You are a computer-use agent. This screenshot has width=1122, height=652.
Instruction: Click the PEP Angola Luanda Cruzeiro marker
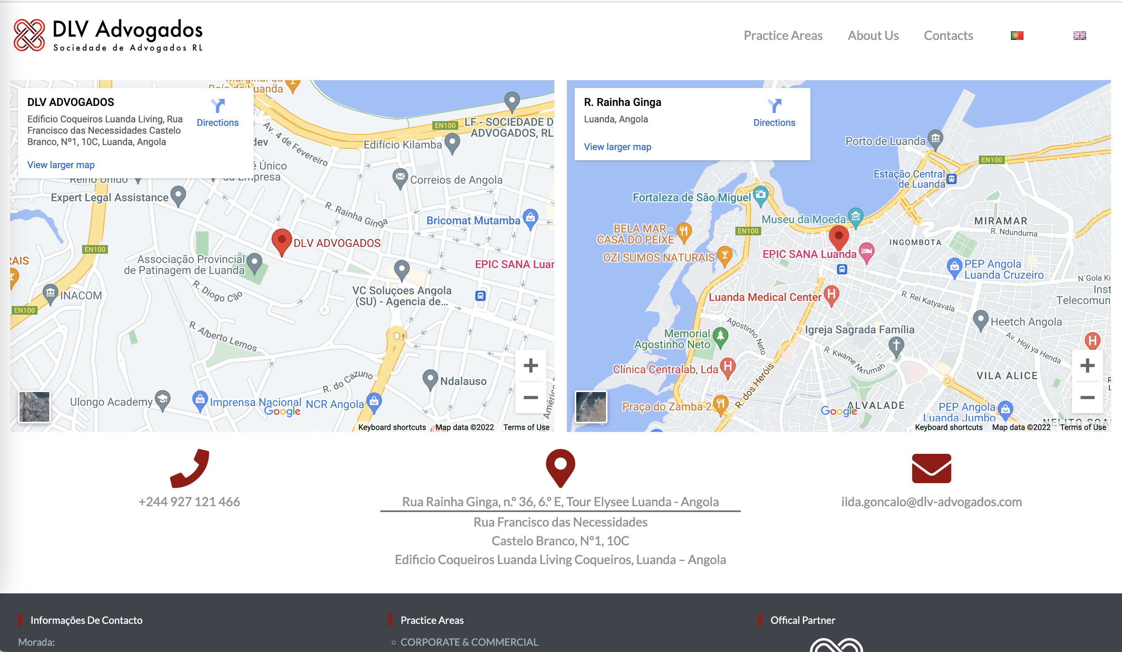(x=954, y=269)
